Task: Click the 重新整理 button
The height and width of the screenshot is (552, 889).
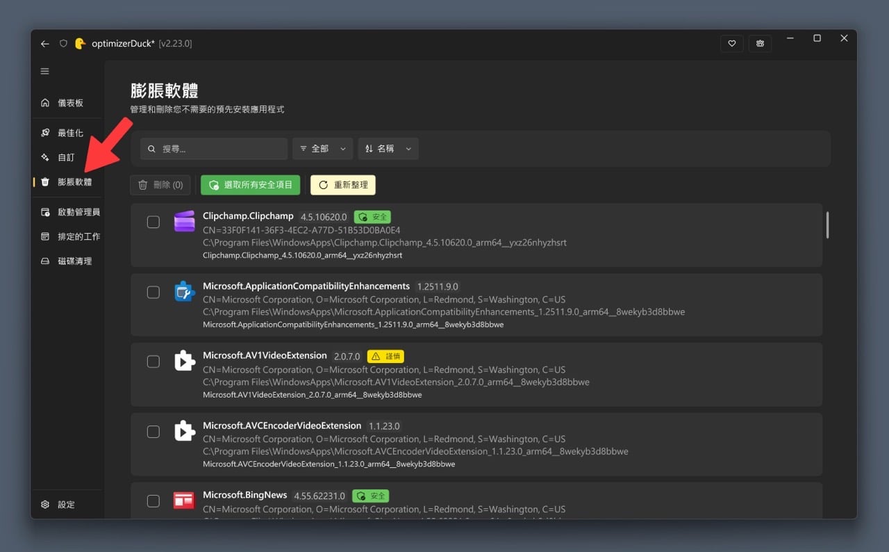Action: pos(343,185)
